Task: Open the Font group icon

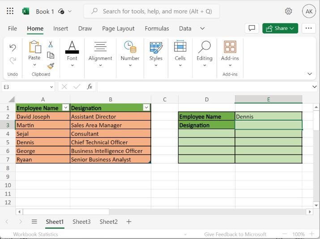Action: [72, 47]
